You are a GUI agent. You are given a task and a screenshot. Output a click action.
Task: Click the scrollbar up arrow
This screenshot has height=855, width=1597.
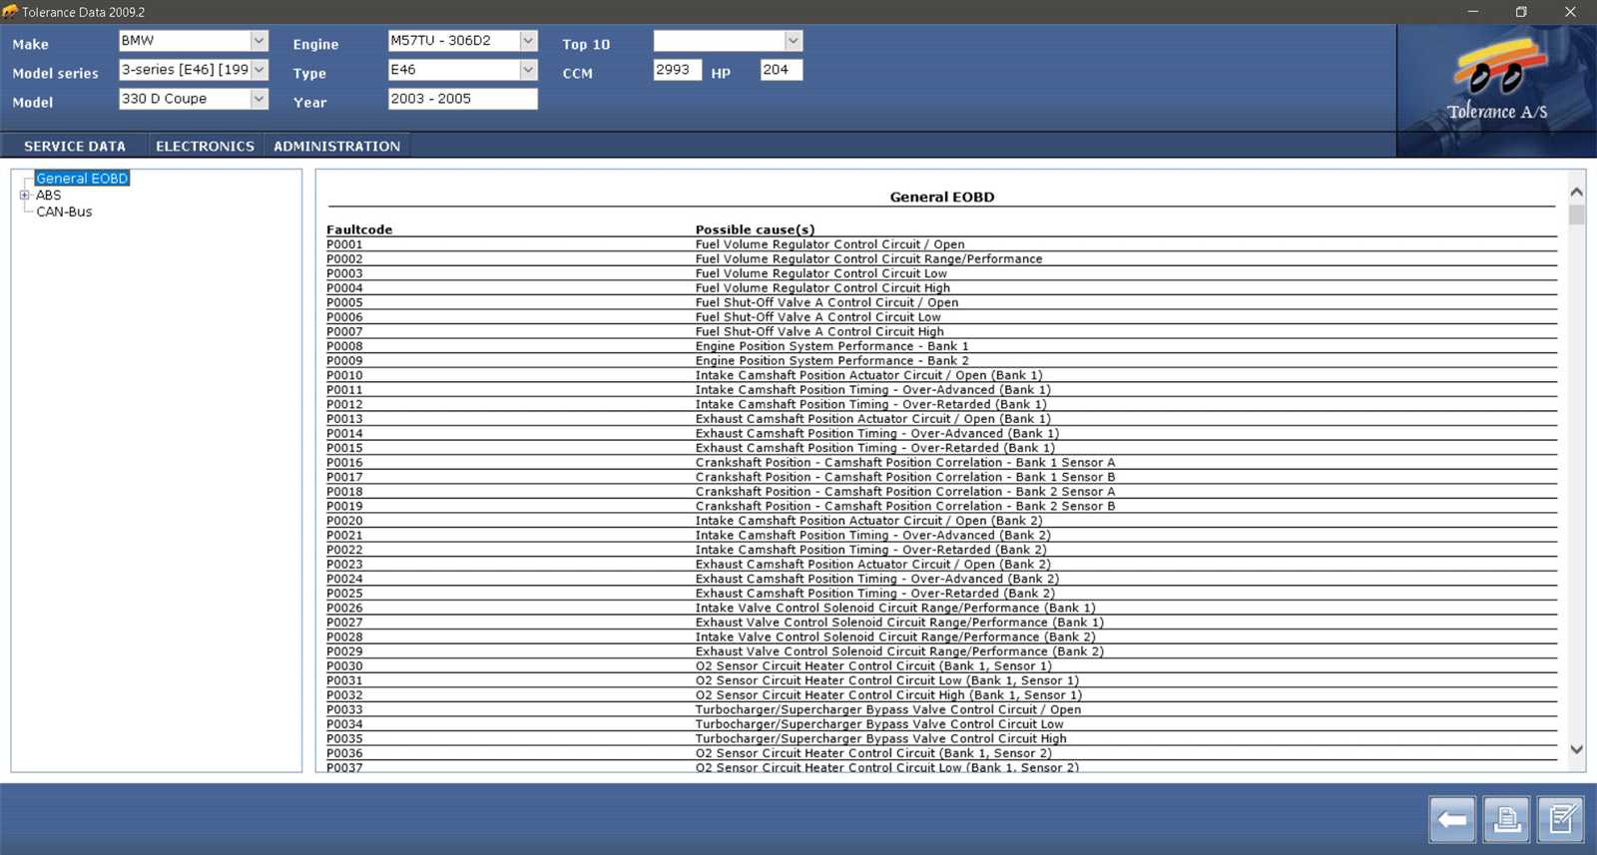pyautogui.click(x=1576, y=192)
